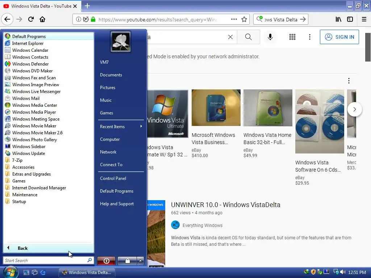The height and width of the screenshot is (278, 371).
Task: Go to browser home page
Action: point(42,19)
